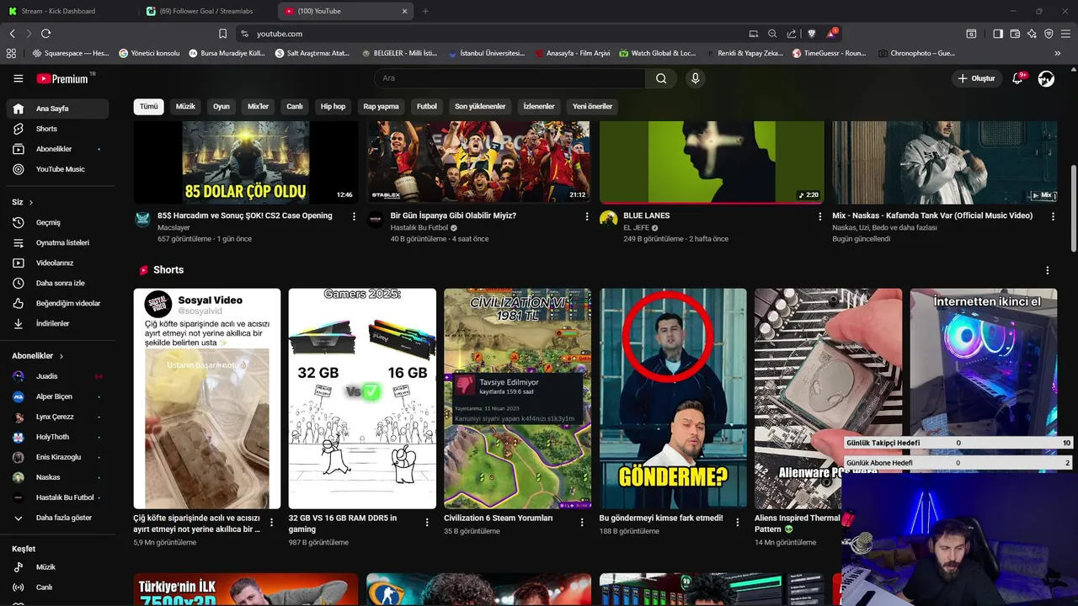
Task: Bookmark this page from the address bar
Action: 222,34
